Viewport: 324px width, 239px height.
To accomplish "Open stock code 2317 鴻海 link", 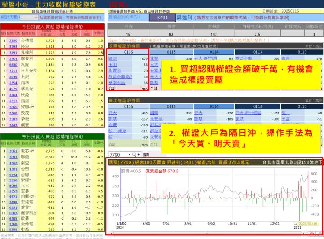I will [x=13, y=101].
